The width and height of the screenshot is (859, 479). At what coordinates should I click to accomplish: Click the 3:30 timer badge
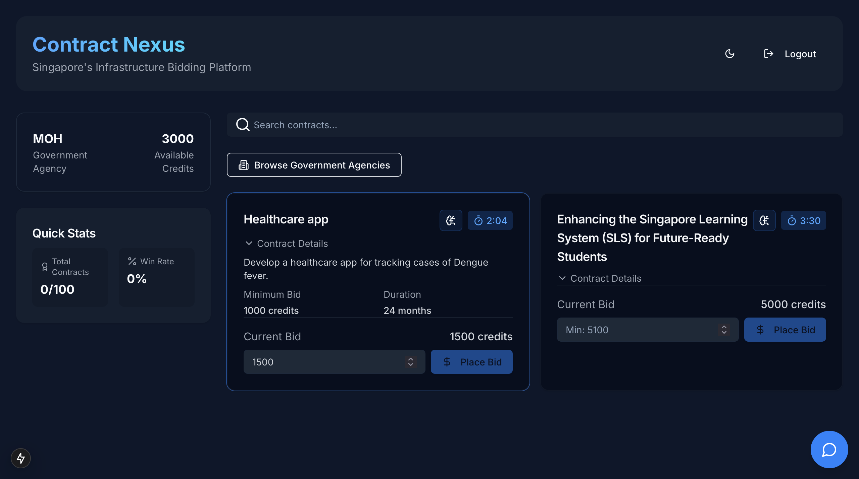tap(803, 220)
